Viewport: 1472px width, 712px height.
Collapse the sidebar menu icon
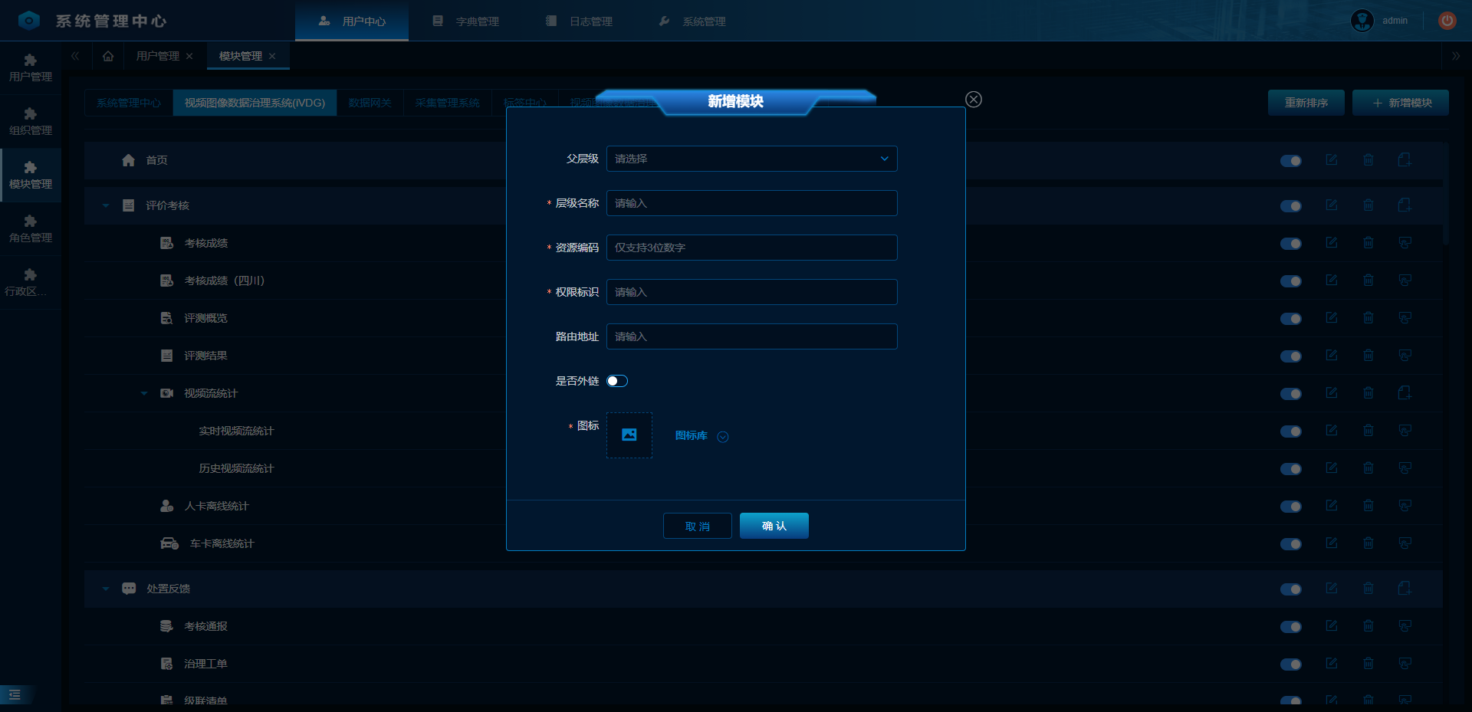tap(15, 694)
